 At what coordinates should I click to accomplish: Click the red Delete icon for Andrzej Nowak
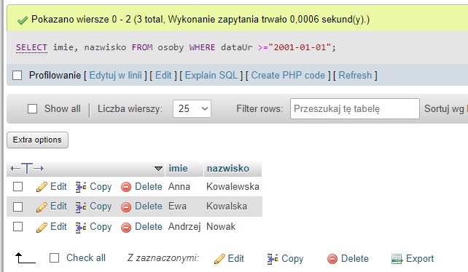(x=126, y=228)
